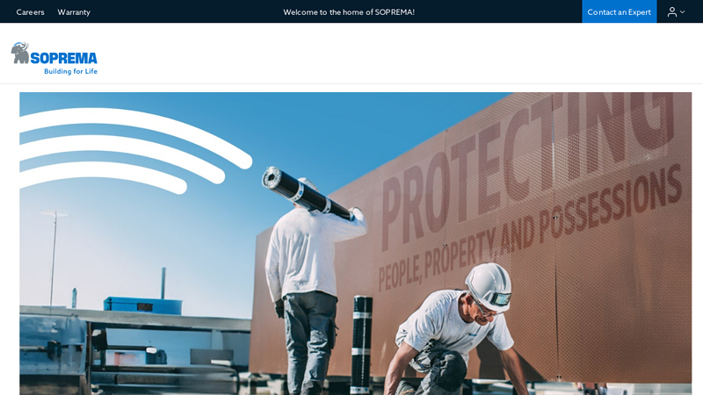Click the SOPREMA mammoth logo icon

21,53
